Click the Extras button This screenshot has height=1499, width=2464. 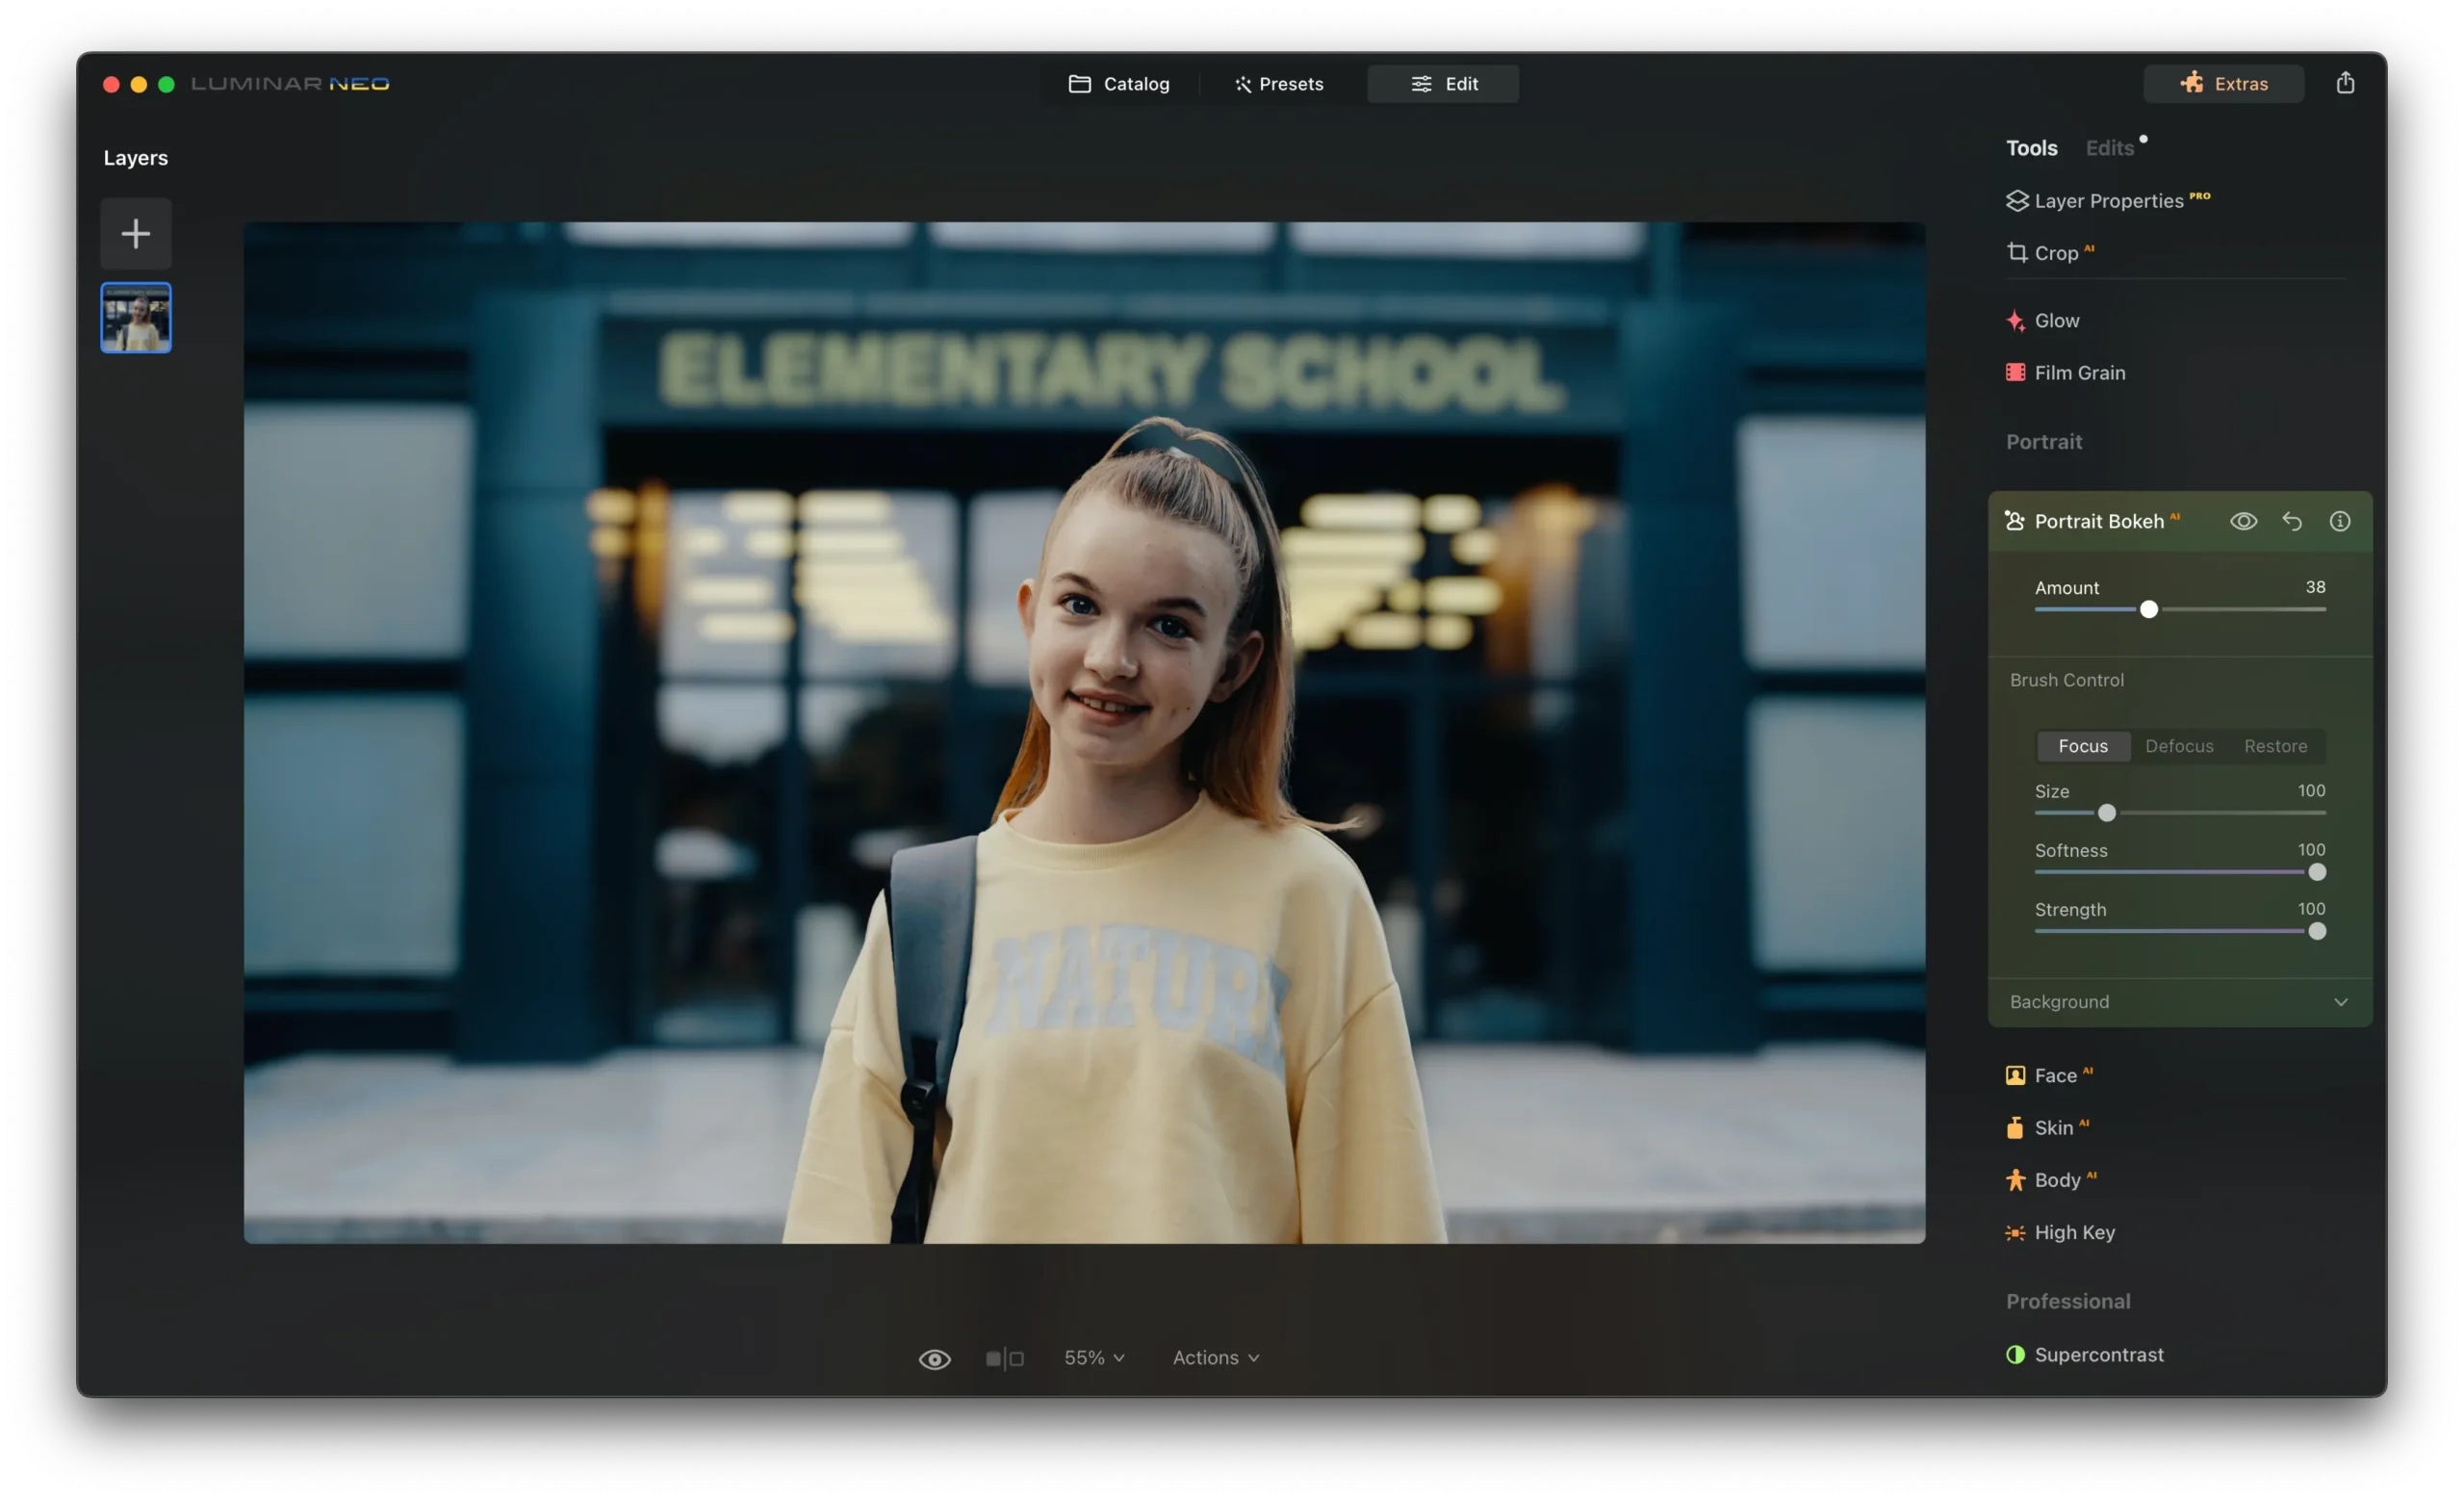2223,84
